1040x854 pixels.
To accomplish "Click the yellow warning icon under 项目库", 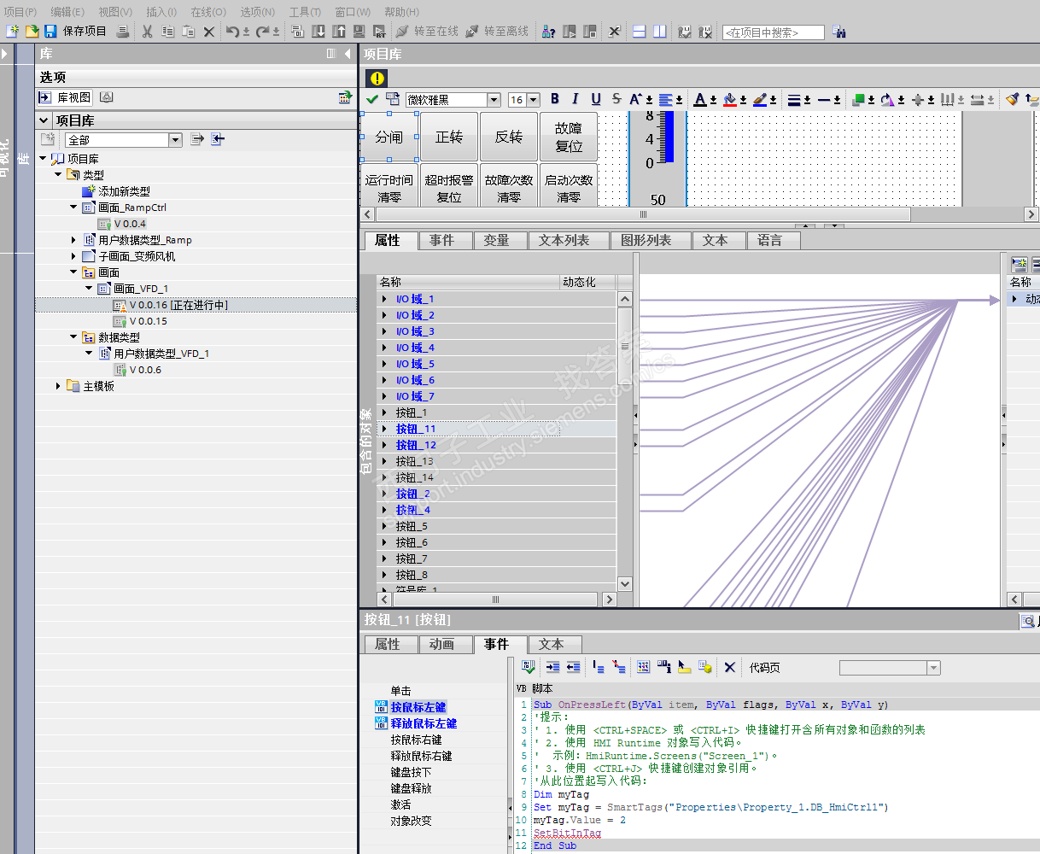I will click(x=376, y=78).
